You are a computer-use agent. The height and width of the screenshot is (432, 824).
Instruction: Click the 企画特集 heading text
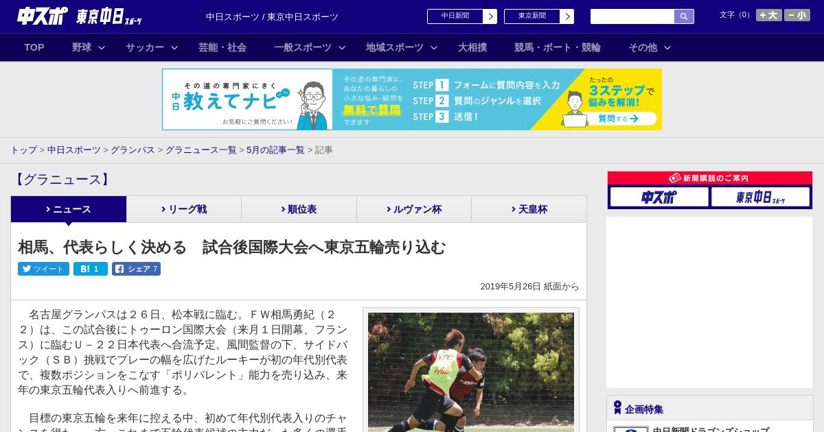pos(644,409)
